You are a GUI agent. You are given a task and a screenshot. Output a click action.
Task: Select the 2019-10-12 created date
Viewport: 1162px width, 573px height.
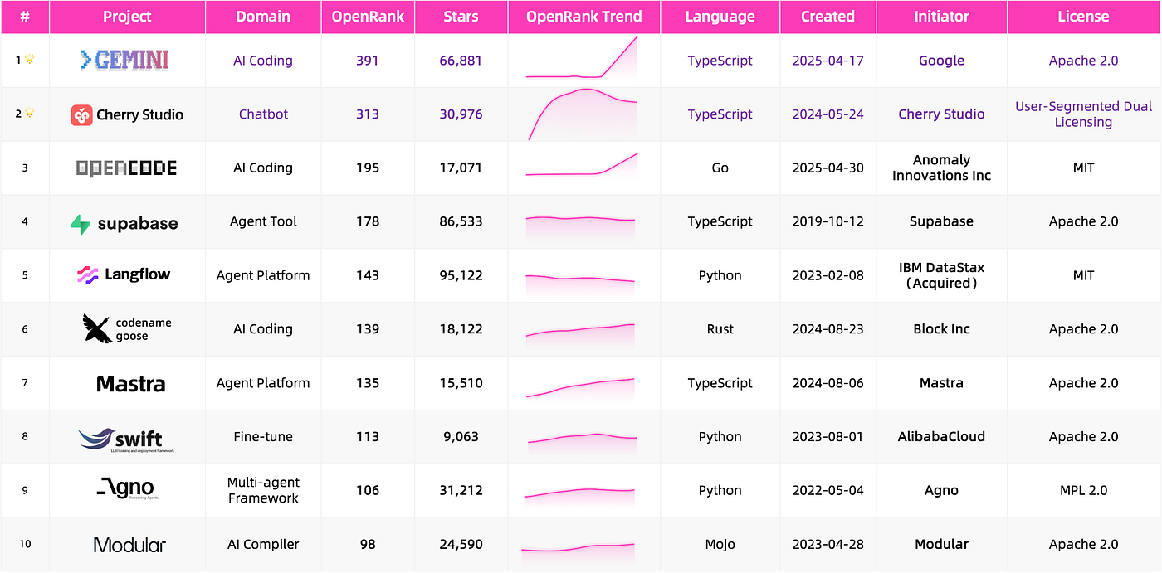click(x=828, y=221)
